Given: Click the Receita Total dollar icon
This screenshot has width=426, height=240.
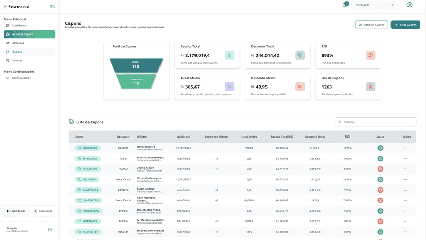Looking at the screenshot, I should [229, 55].
